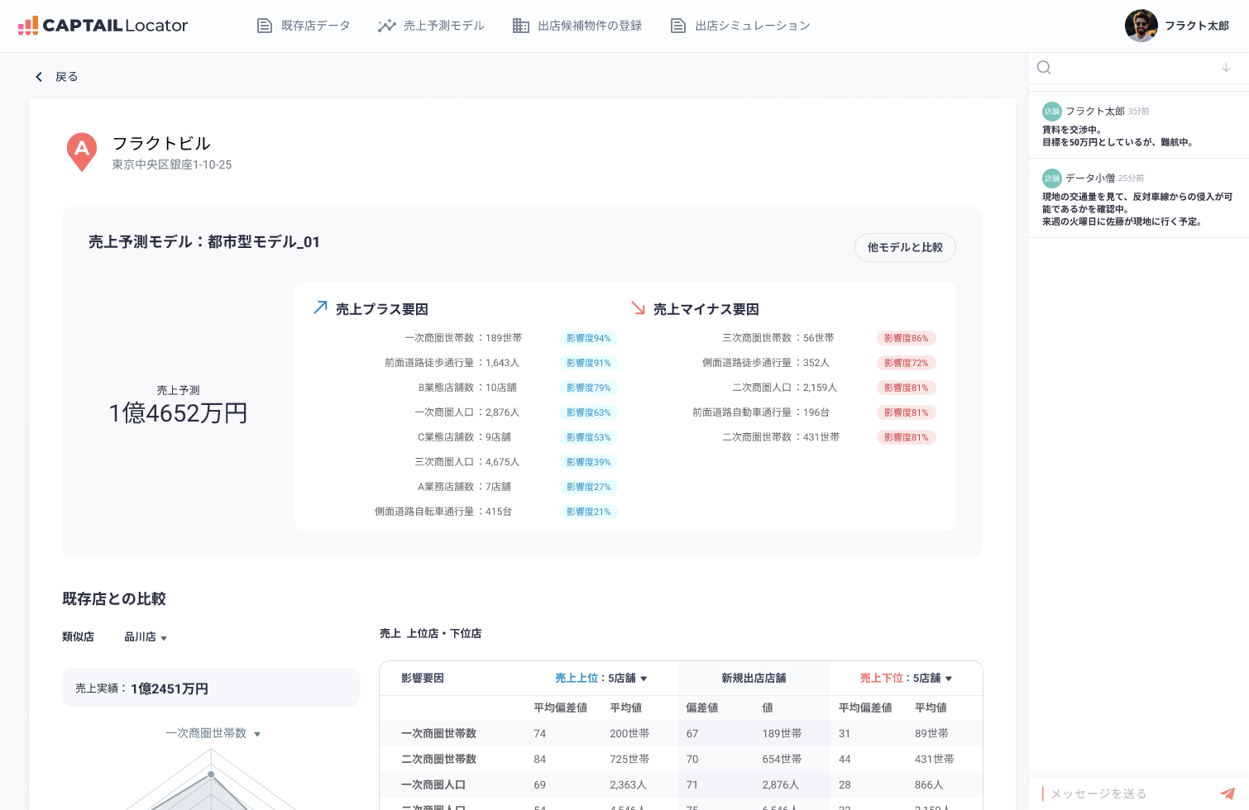Click the back chevron next to 戻る
The image size is (1249, 810).
39,76
